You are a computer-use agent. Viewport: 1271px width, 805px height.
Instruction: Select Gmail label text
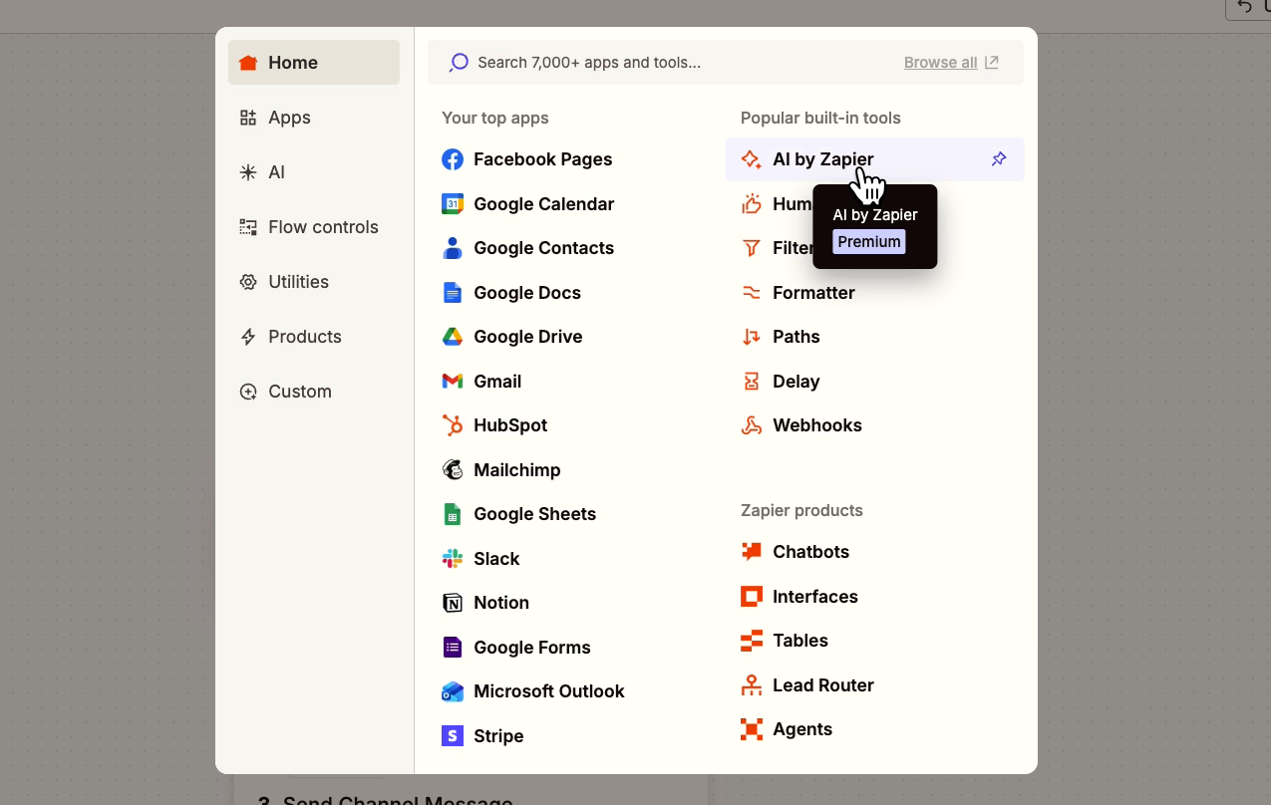pyautogui.click(x=497, y=382)
